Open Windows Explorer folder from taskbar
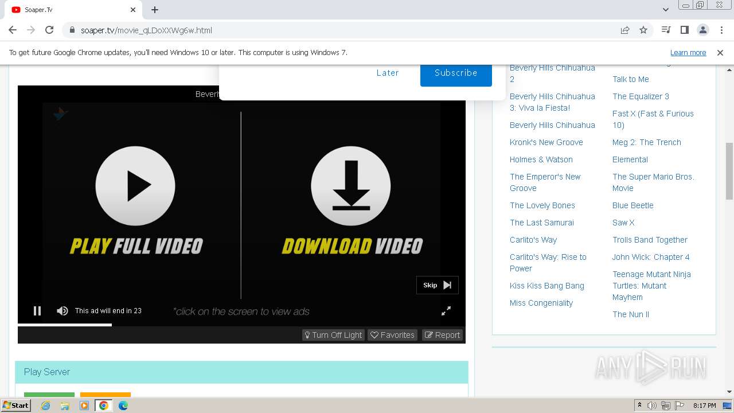734x413 pixels. click(65, 406)
